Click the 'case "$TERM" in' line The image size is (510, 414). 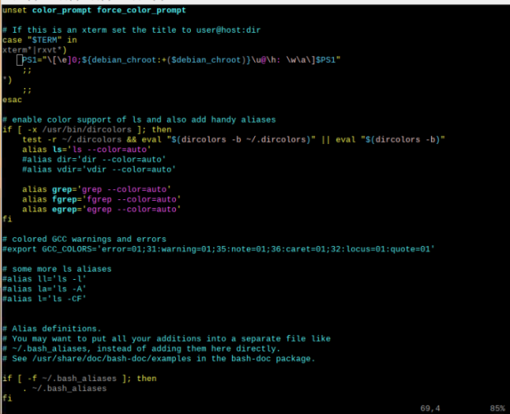pos(39,40)
